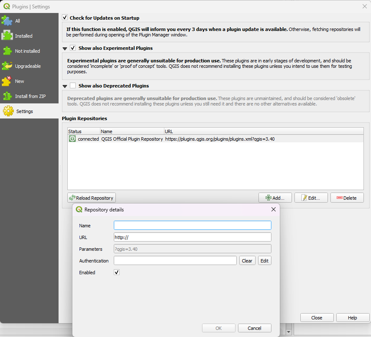Click OK in Repository details dialog
Image resolution: width=371 pixels, height=337 pixels.
219,328
